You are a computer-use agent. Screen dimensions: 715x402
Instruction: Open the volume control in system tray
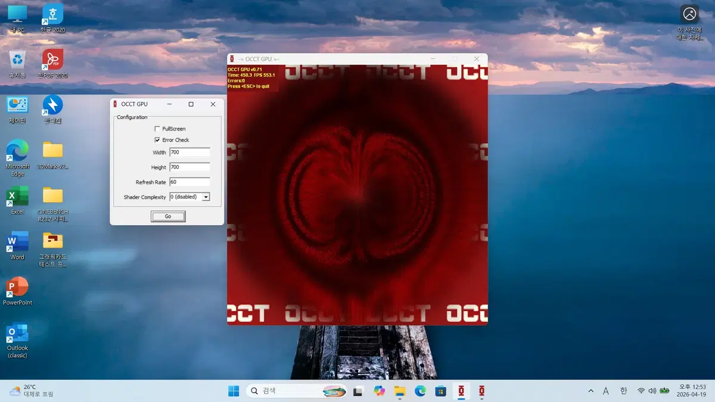coord(652,391)
